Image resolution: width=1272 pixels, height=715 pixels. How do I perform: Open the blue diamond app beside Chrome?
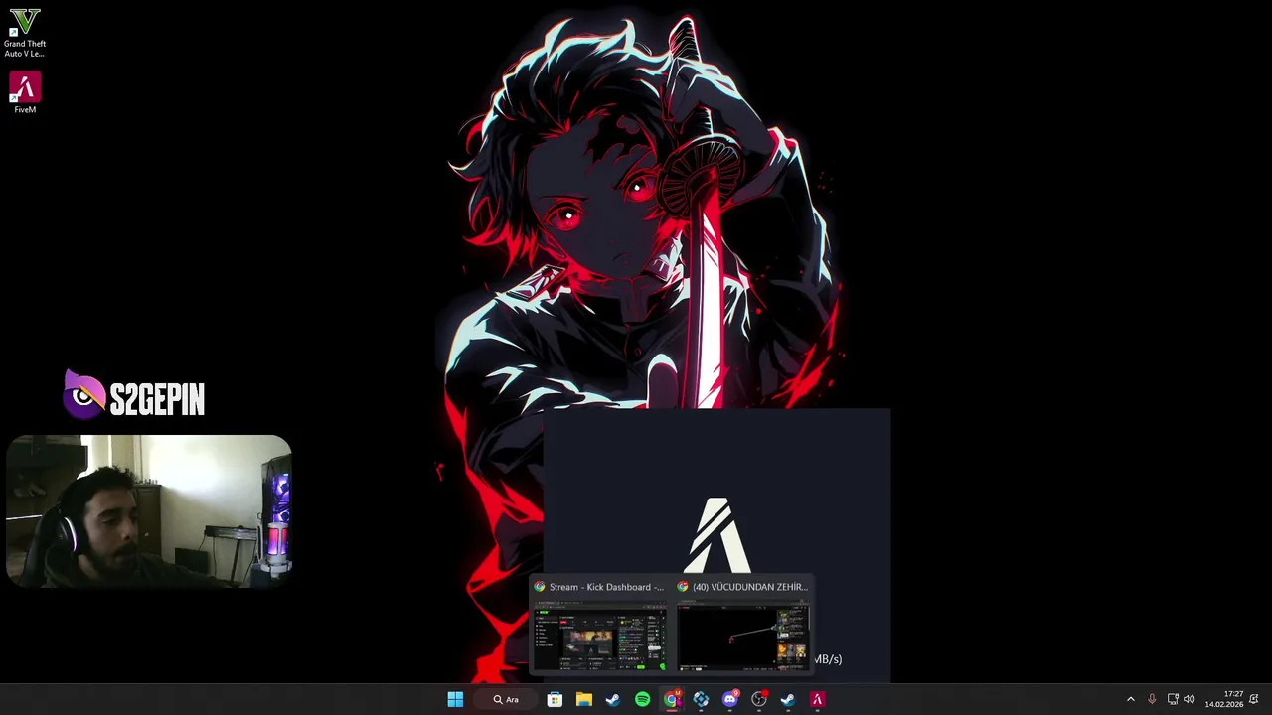tap(701, 699)
